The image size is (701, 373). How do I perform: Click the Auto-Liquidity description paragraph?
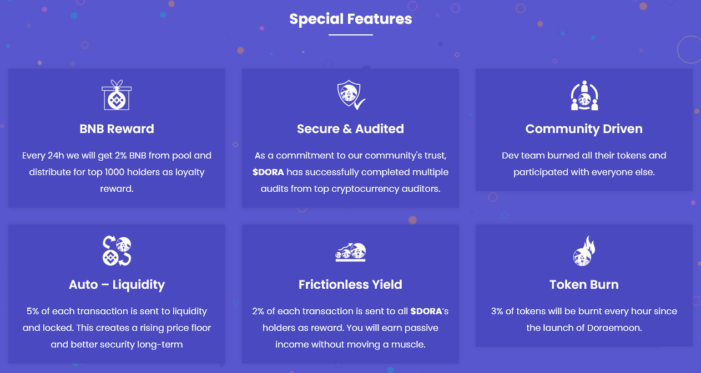[117, 328]
